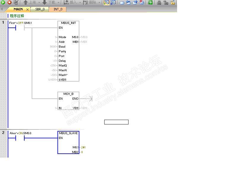Toggle the SM0.1 First scan contact
The width and height of the screenshot is (228, 180).
(x=20, y=27)
